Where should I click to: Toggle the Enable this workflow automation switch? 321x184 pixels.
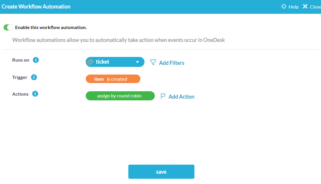[x=8, y=28]
